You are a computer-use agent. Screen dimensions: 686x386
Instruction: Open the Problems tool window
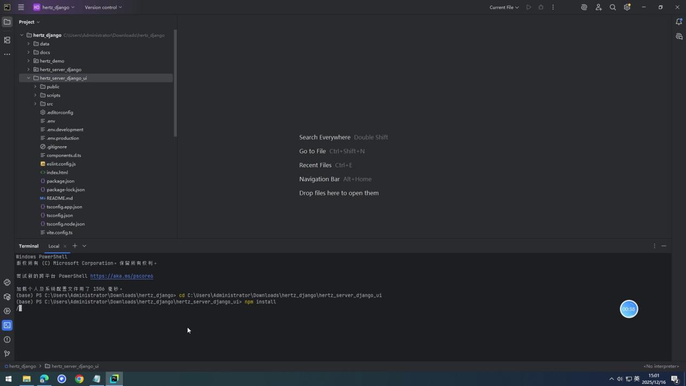tap(7, 339)
